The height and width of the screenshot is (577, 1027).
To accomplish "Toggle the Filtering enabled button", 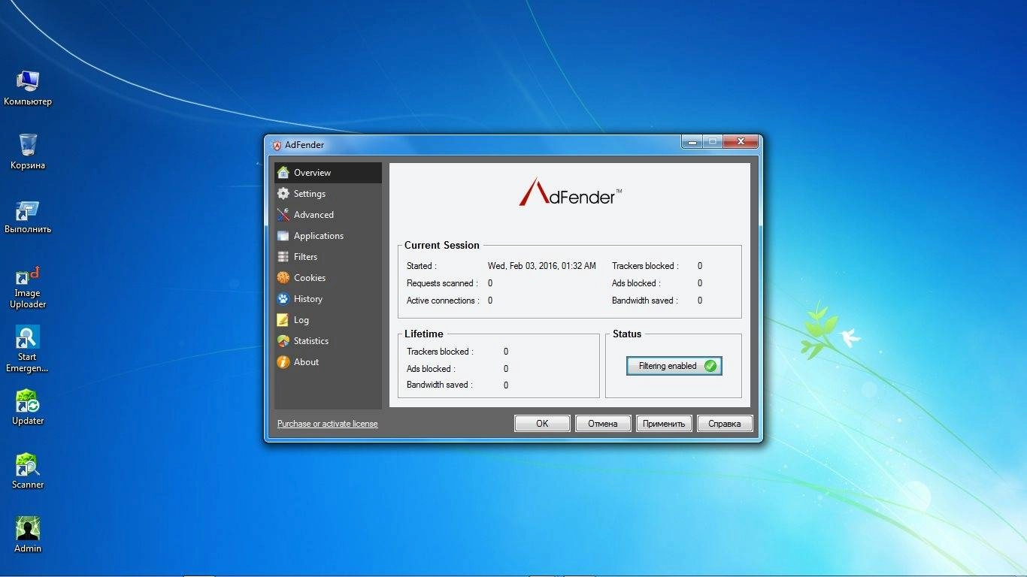I will [x=674, y=366].
